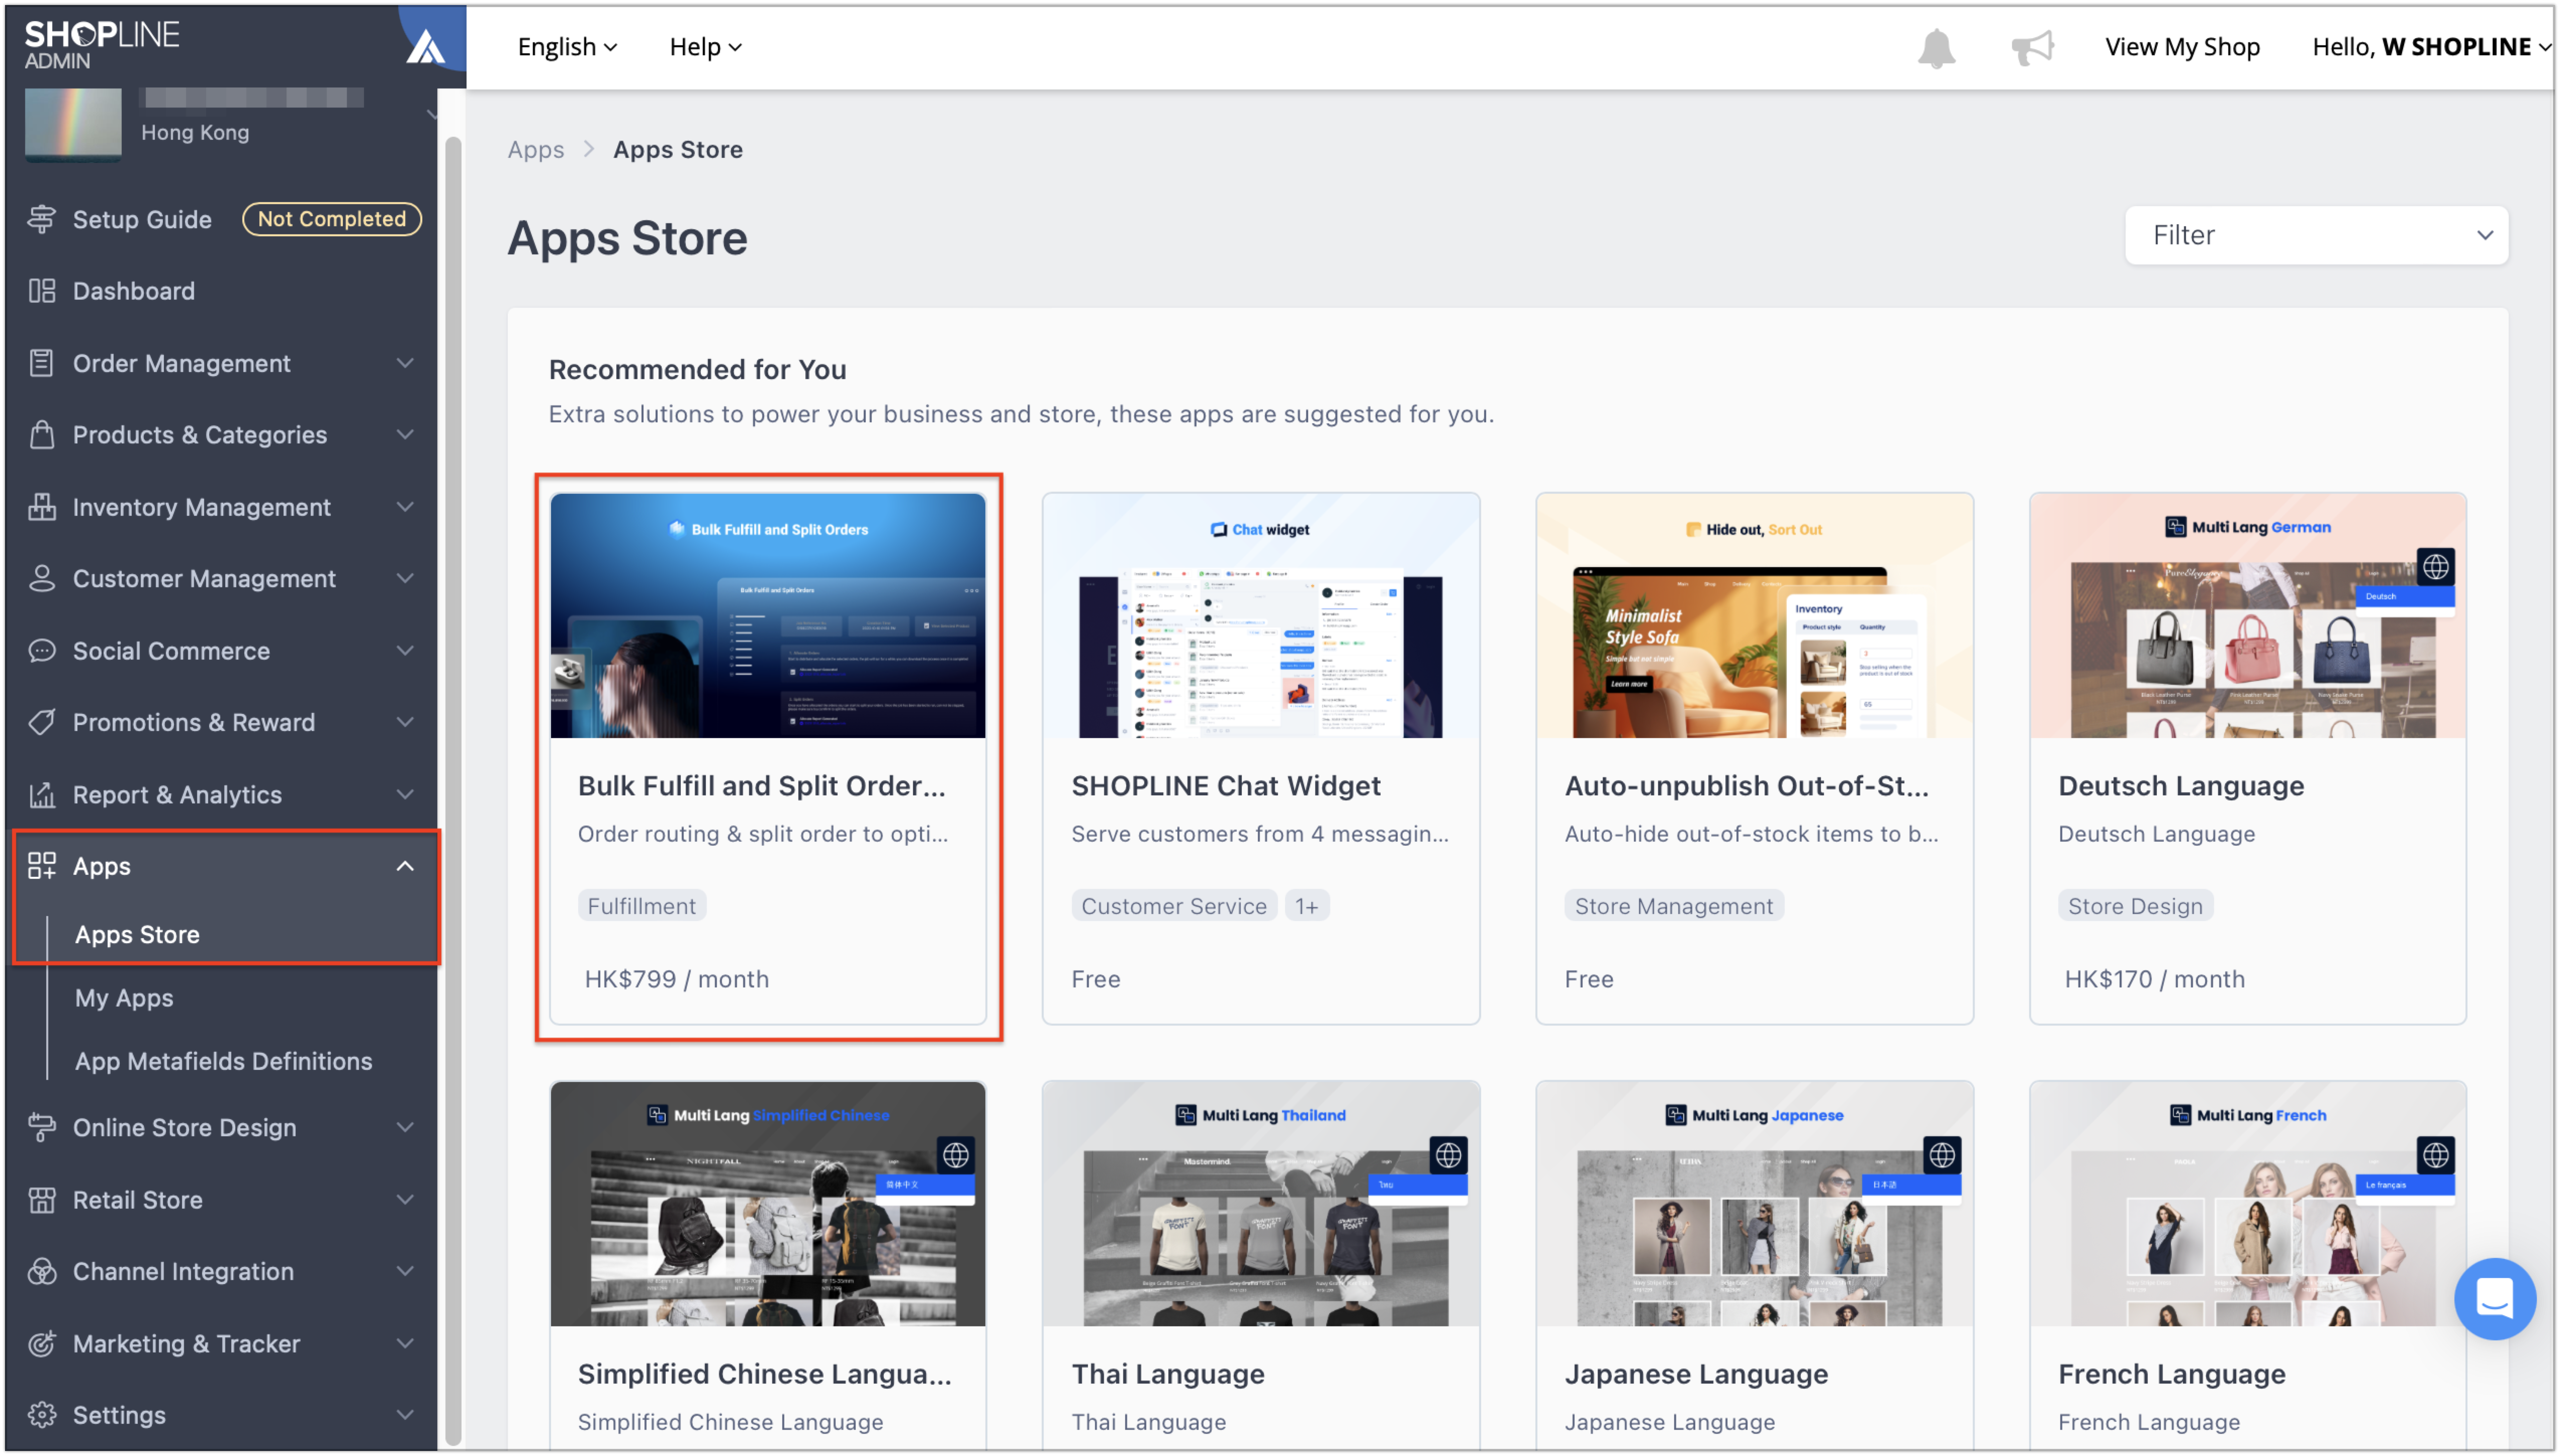
Task: Click the Apps grid icon
Action: tap(41, 866)
